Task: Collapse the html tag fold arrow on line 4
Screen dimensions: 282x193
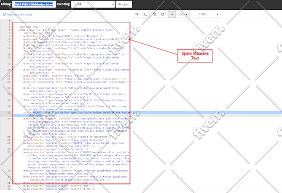Action: tap(12, 30)
